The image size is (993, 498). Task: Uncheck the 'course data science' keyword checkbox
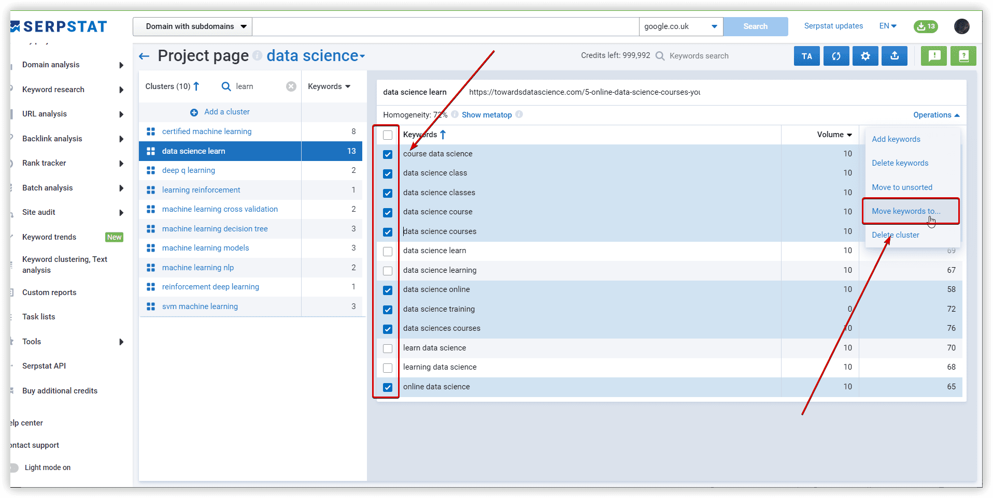pos(388,154)
